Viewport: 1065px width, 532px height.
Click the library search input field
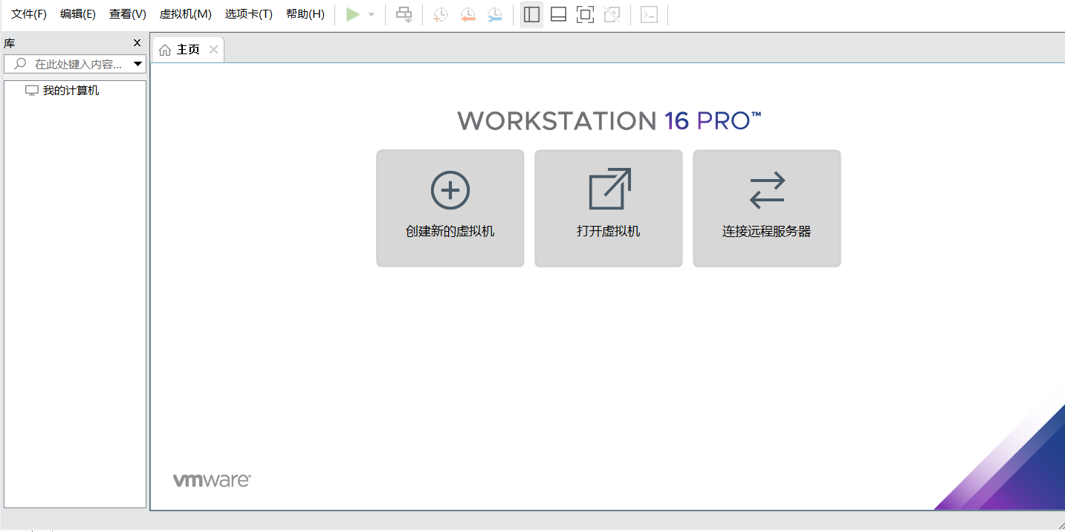[x=75, y=64]
